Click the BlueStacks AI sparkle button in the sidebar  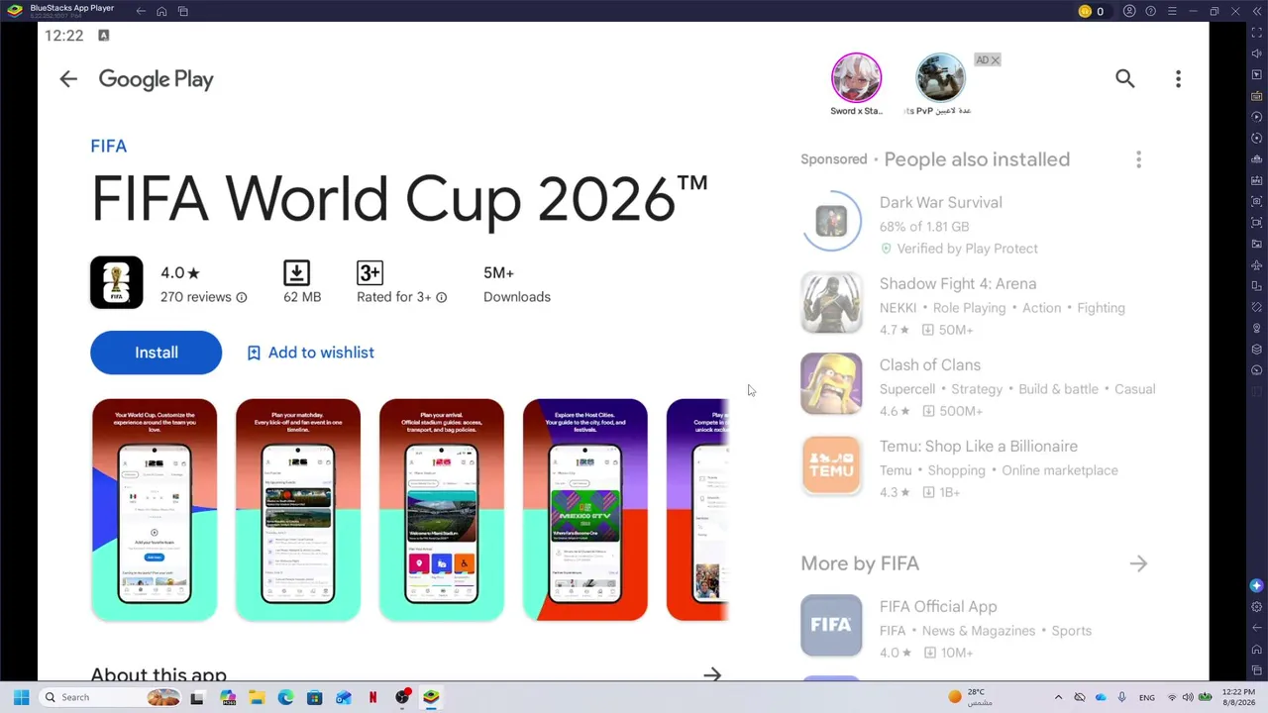(1257, 585)
